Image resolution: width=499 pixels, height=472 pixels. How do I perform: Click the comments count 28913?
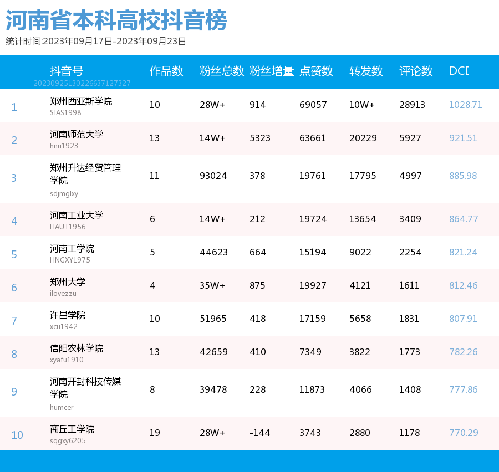click(412, 105)
